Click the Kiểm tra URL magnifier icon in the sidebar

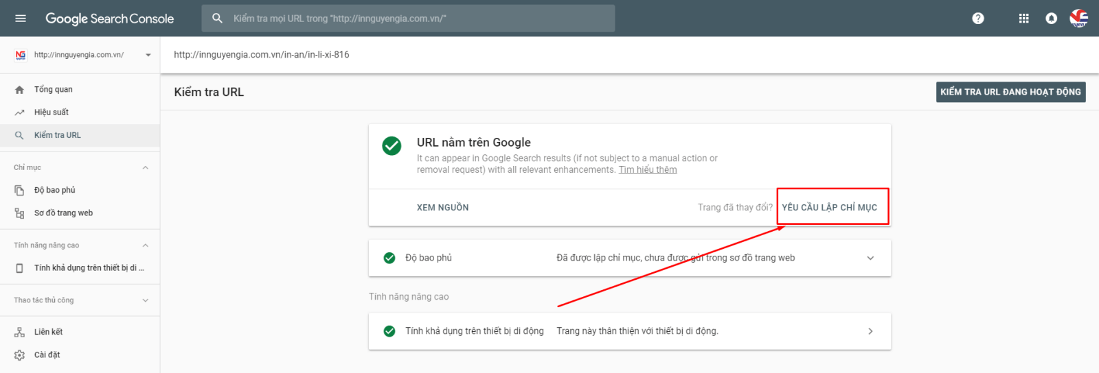[x=19, y=136]
